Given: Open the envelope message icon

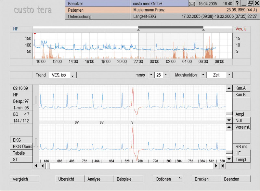Looking at the screenshot, I should [x=192, y=4].
